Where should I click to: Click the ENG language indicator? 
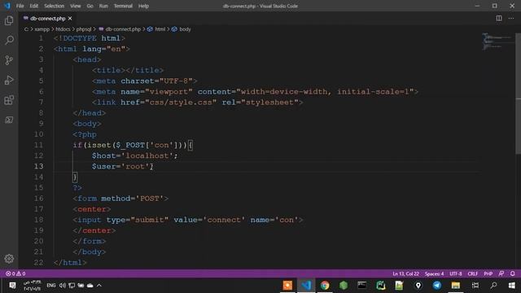pos(50,285)
